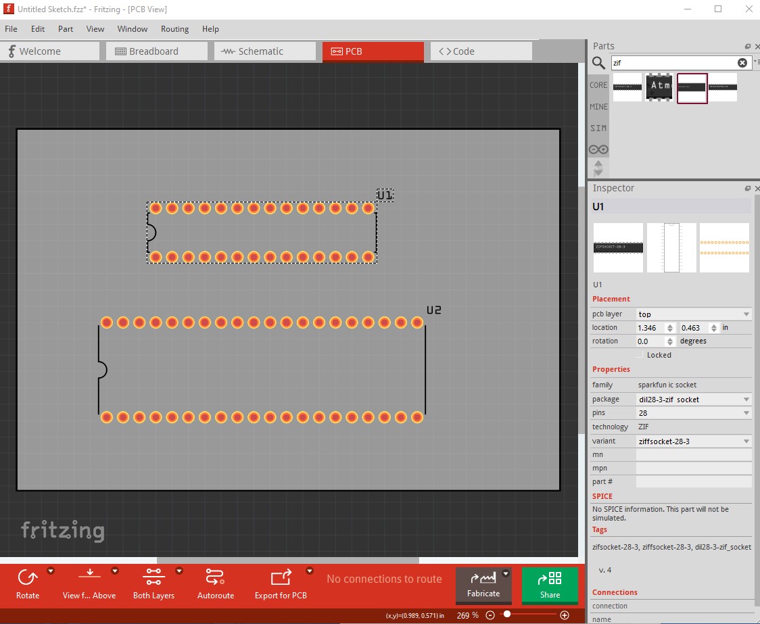Viewport: 760px width, 624px height.
Task: Zoom in with plus icon
Action: (564, 615)
